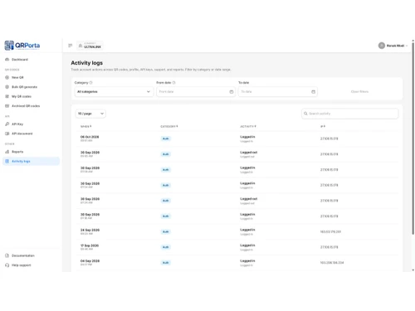415x311 pixels.
Task: Sort by the When column
Action: pyautogui.click(x=85, y=127)
